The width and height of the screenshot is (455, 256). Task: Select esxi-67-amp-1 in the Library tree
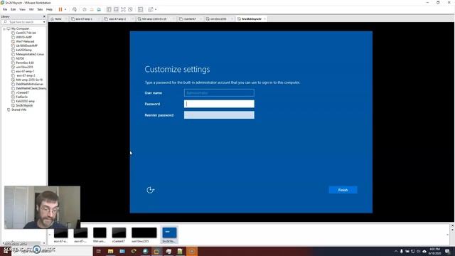tap(25, 71)
